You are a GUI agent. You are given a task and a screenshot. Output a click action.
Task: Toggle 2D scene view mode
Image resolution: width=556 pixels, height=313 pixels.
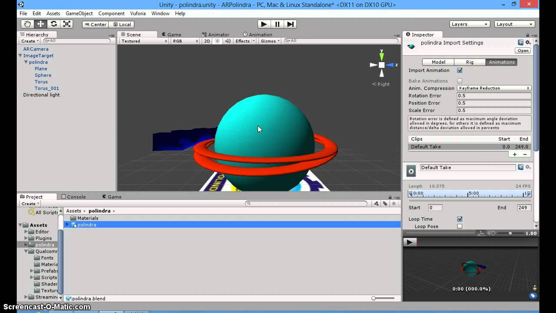click(x=207, y=41)
